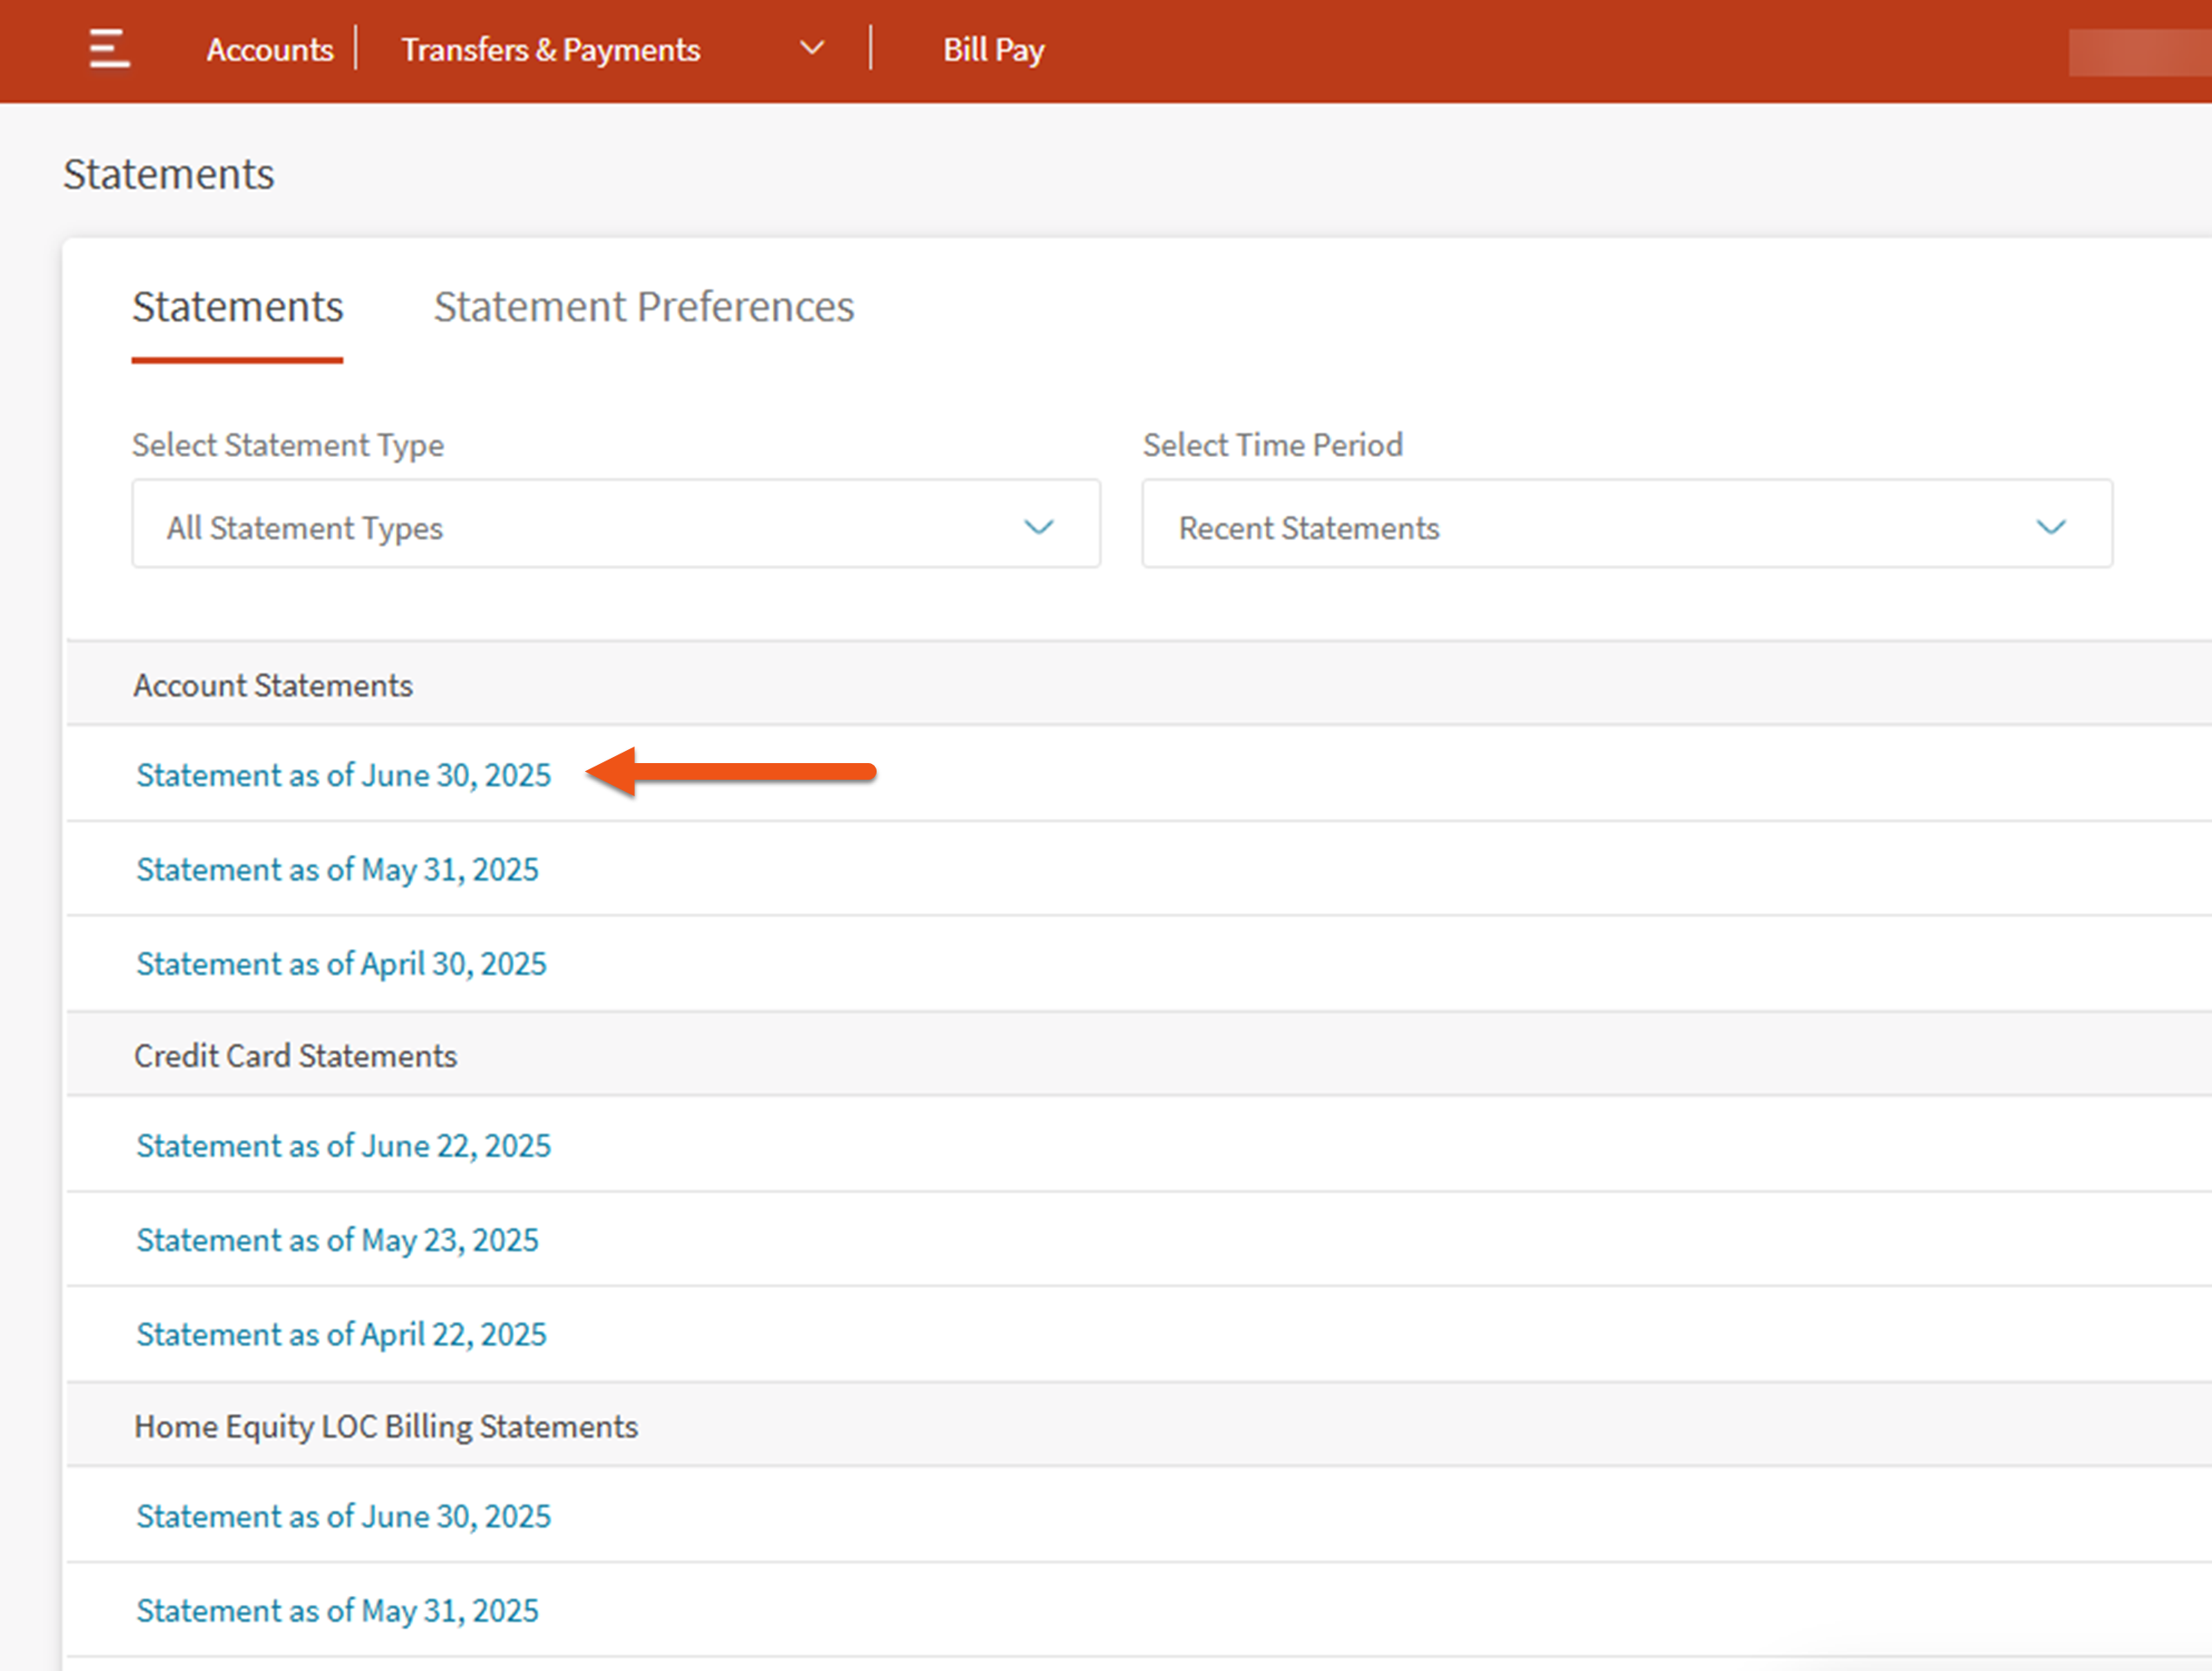Click chevron arrow in Statement Type box
2212x1671 pixels.
[x=1039, y=527]
